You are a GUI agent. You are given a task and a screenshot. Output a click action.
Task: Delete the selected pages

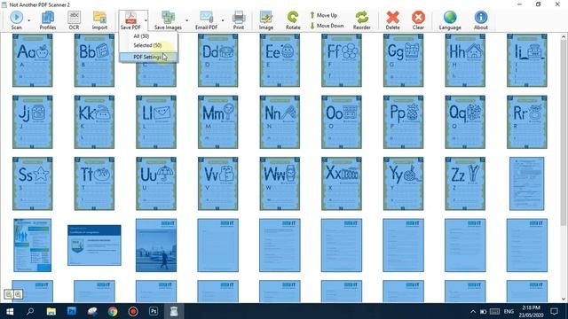tap(392, 20)
